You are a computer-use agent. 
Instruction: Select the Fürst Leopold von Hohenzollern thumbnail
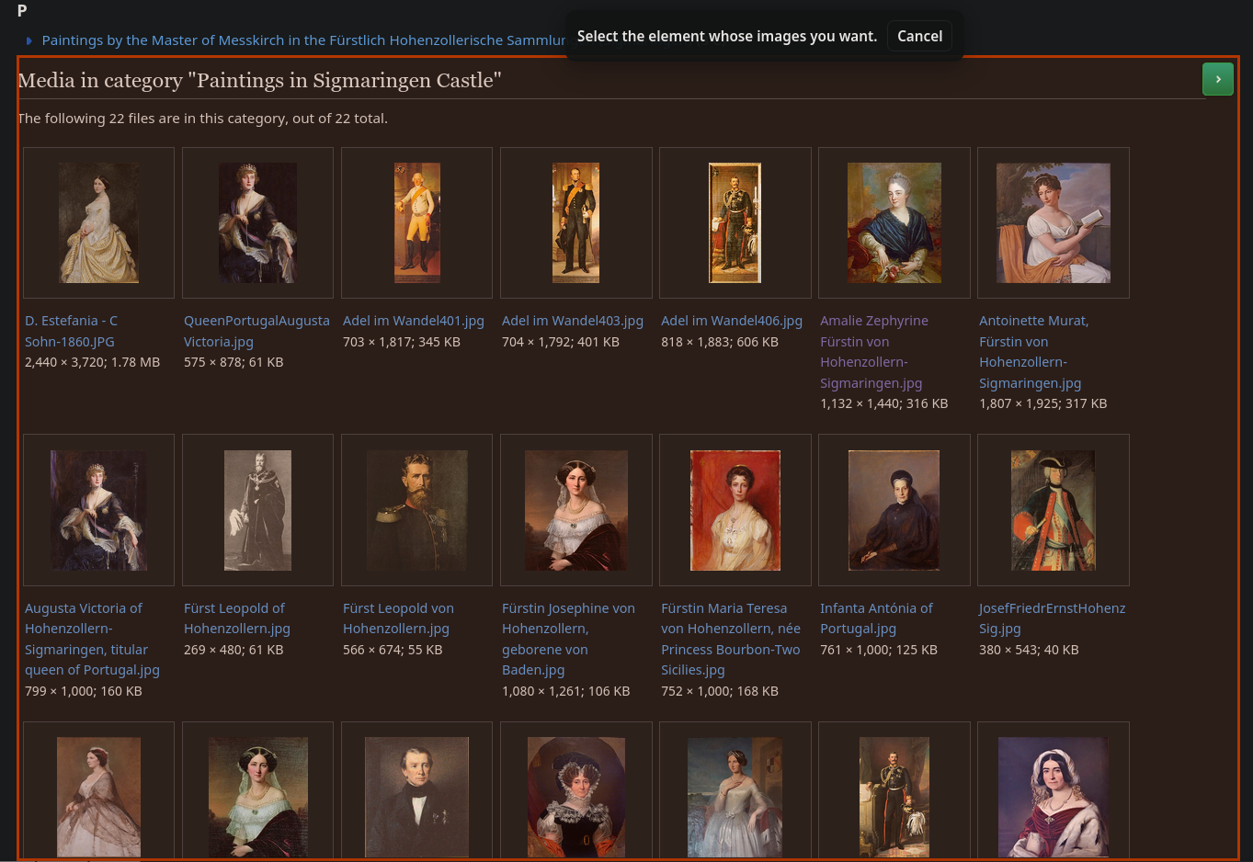pos(417,510)
